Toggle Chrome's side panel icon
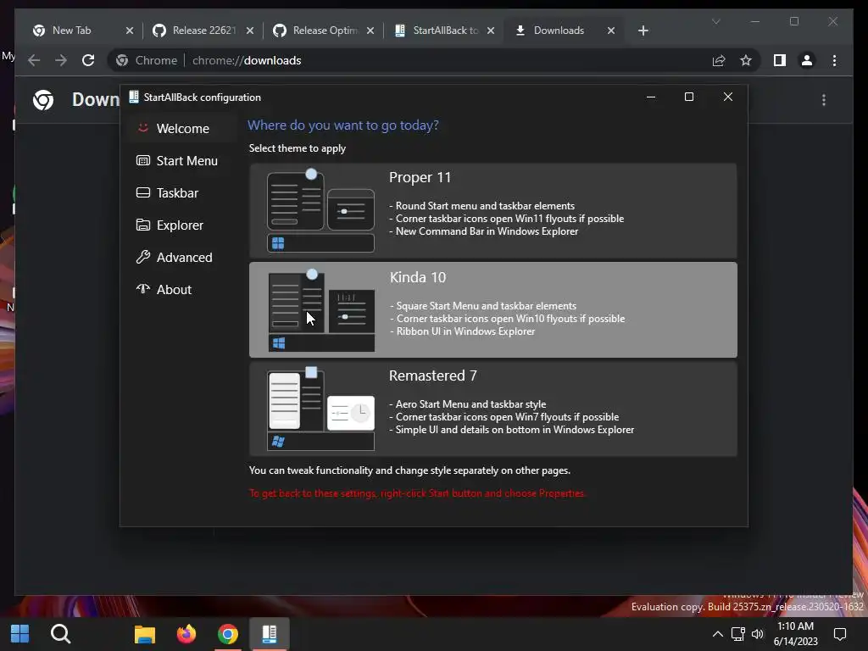Viewport: 868px width, 651px height. point(780,60)
